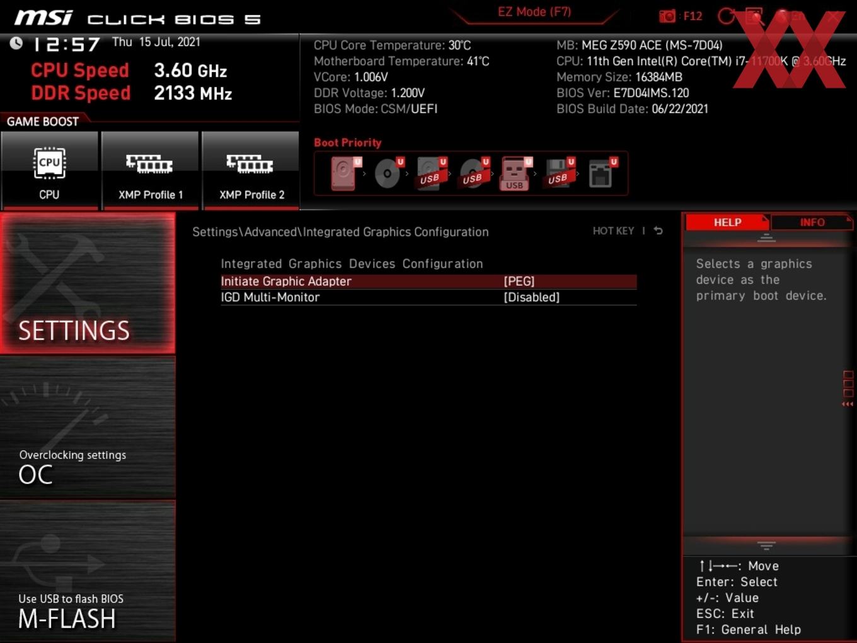Image resolution: width=857 pixels, height=643 pixels.
Task: Select the CD/DVD drive boot priority icon
Action: point(389,173)
